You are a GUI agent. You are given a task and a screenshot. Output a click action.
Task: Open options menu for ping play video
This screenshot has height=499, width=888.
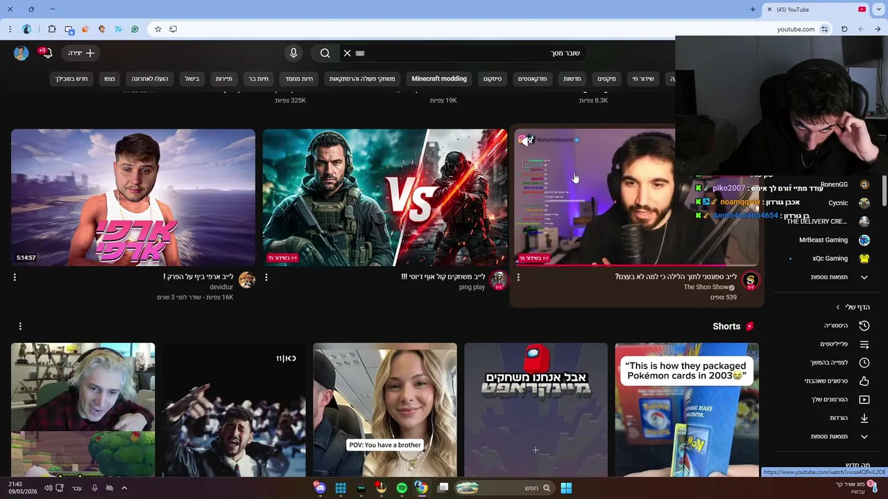click(x=266, y=277)
